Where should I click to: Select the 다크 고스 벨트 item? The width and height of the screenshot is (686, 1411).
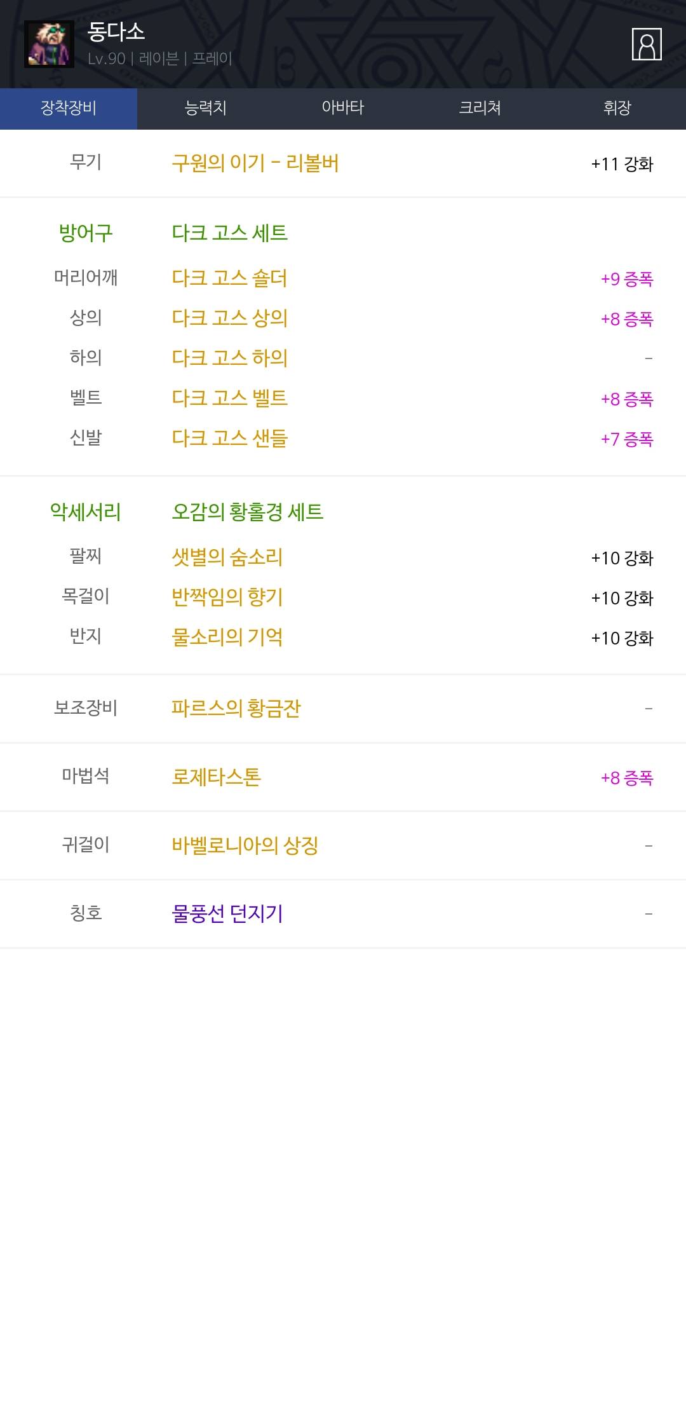click(229, 398)
